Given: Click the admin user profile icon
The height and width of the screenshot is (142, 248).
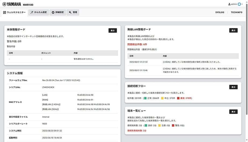Looking at the screenshot, I should pyautogui.click(x=229, y=4).
